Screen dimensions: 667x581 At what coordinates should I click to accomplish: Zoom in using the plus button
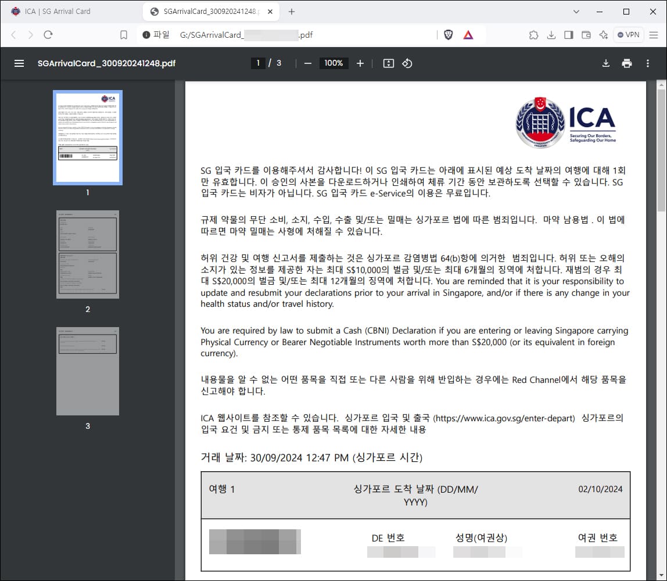click(x=360, y=63)
